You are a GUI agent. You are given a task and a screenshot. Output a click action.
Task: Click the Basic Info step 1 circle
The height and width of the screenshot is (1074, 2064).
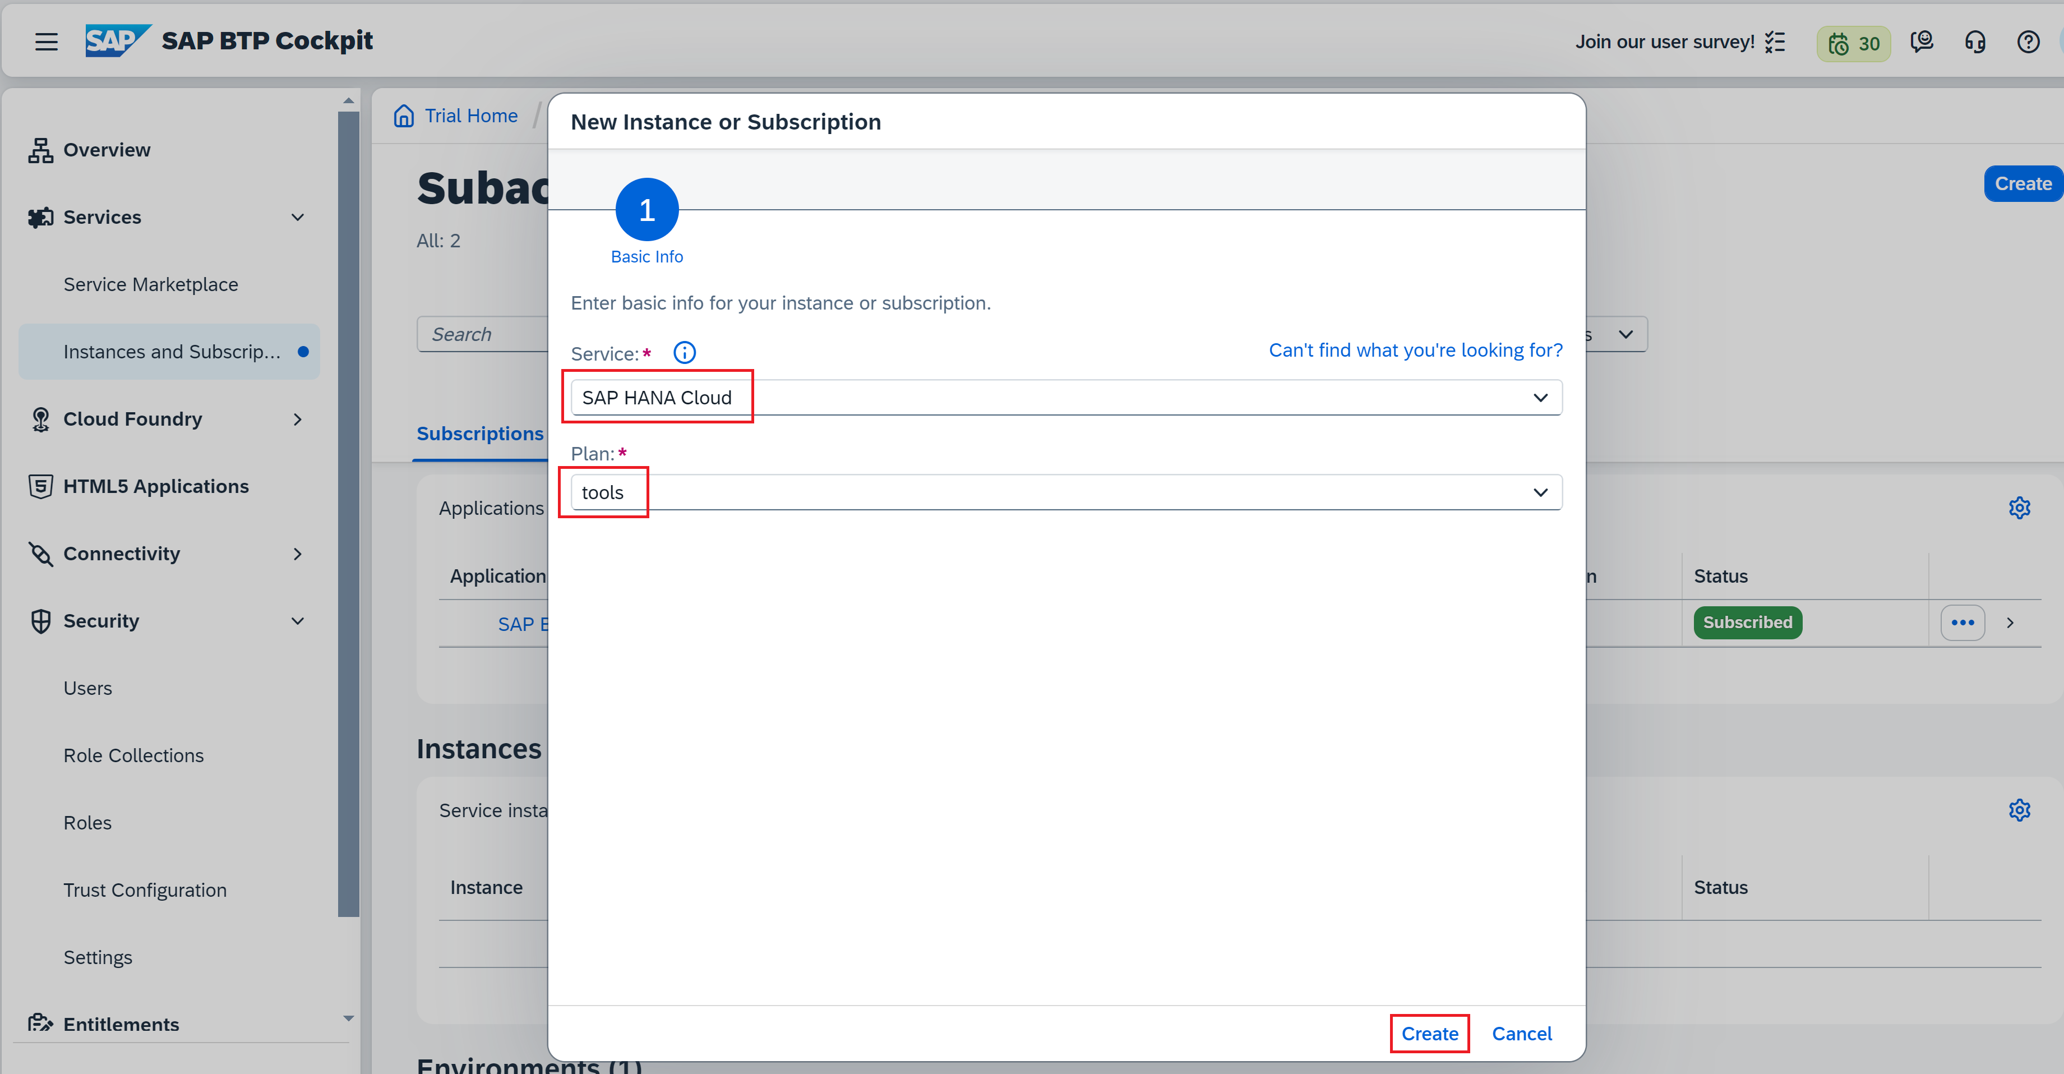click(647, 210)
